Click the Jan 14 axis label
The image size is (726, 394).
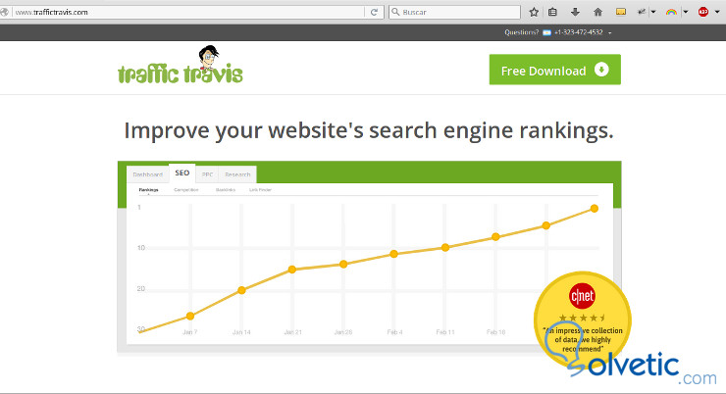241,332
